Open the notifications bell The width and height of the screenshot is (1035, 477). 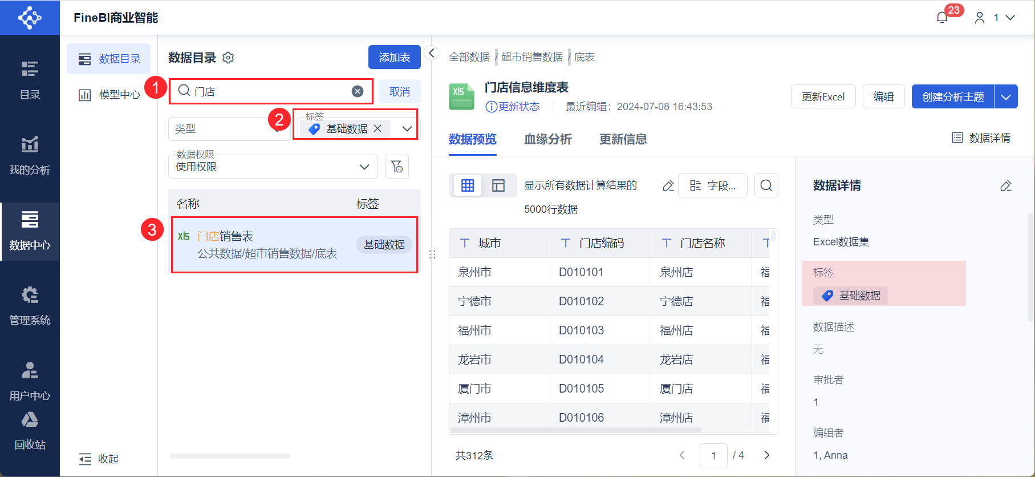pyautogui.click(x=942, y=18)
